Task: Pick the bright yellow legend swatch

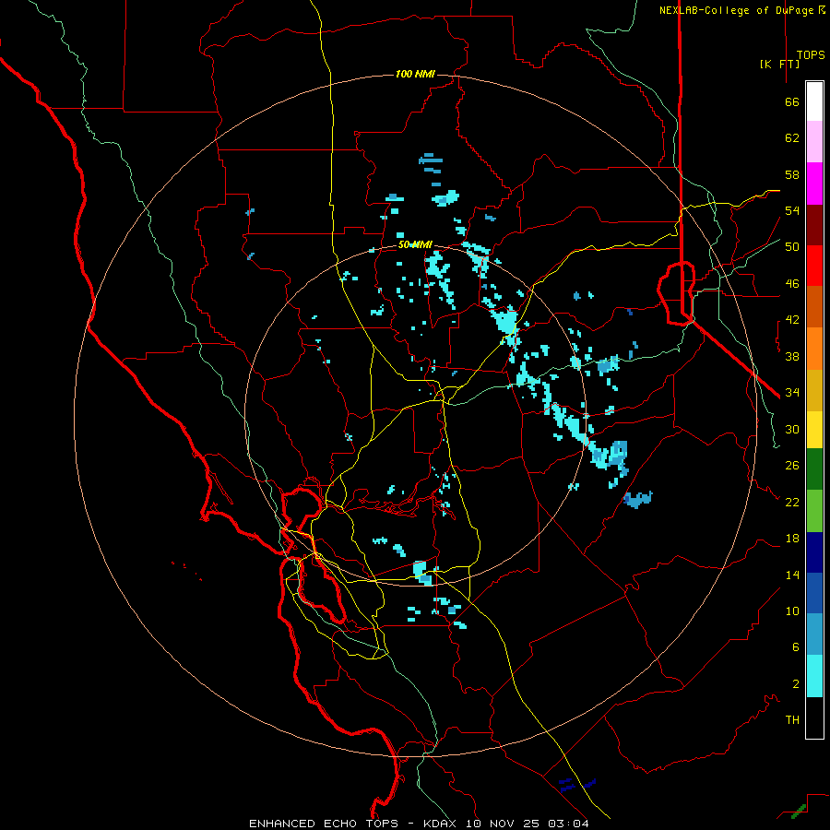Action: pyautogui.click(x=814, y=429)
